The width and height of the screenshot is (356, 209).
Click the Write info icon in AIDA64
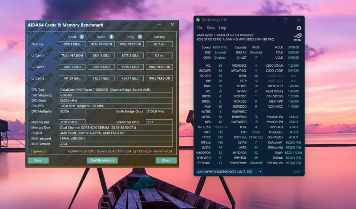coord(111,37)
